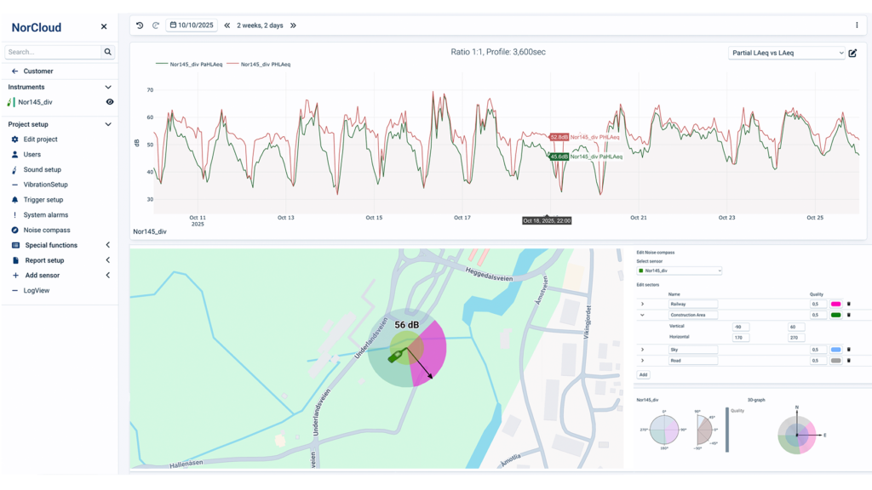Click the Add sector button
Image resolution: width=872 pixels, height=490 pixels.
click(644, 374)
